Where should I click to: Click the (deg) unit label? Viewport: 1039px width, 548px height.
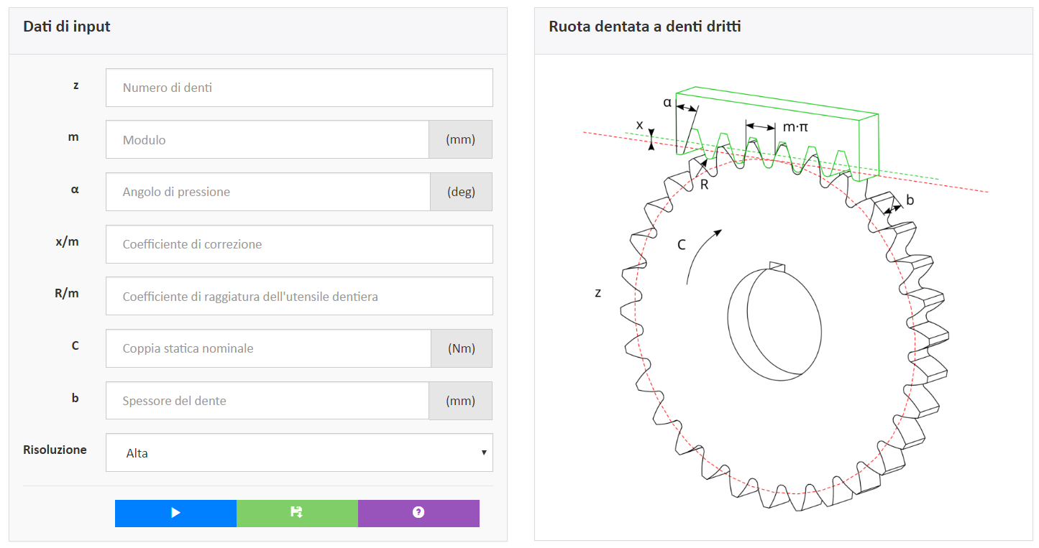pyautogui.click(x=461, y=192)
